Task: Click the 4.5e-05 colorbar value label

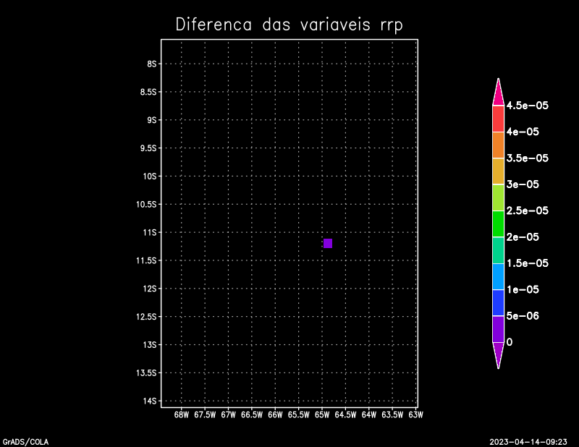Action: pos(528,106)
